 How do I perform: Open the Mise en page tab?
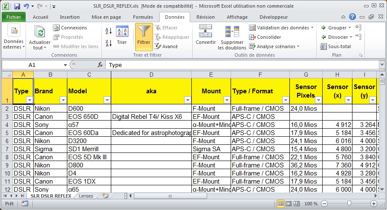coord(106,17)
